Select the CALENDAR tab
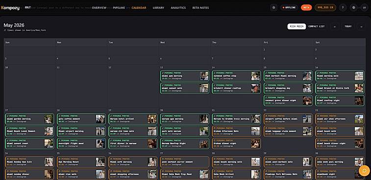 click(x=139, y=8)
